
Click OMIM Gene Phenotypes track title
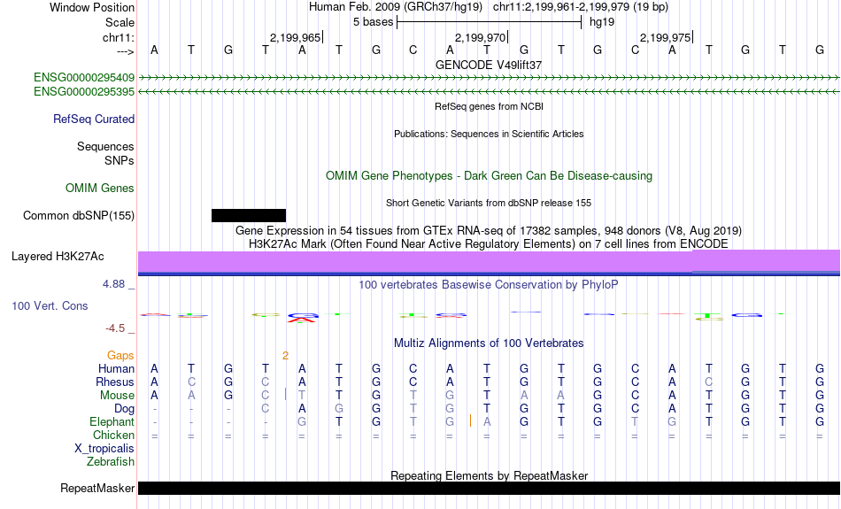click(x=490, y=176)
